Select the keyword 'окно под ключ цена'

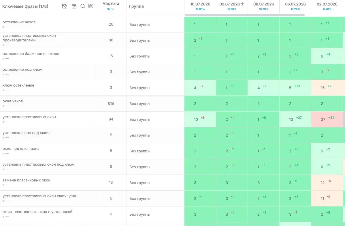[21, 148]
